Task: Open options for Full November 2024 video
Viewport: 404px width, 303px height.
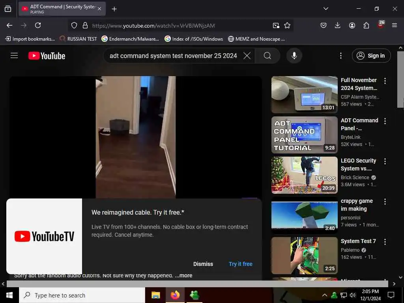Action: point(385,80)
